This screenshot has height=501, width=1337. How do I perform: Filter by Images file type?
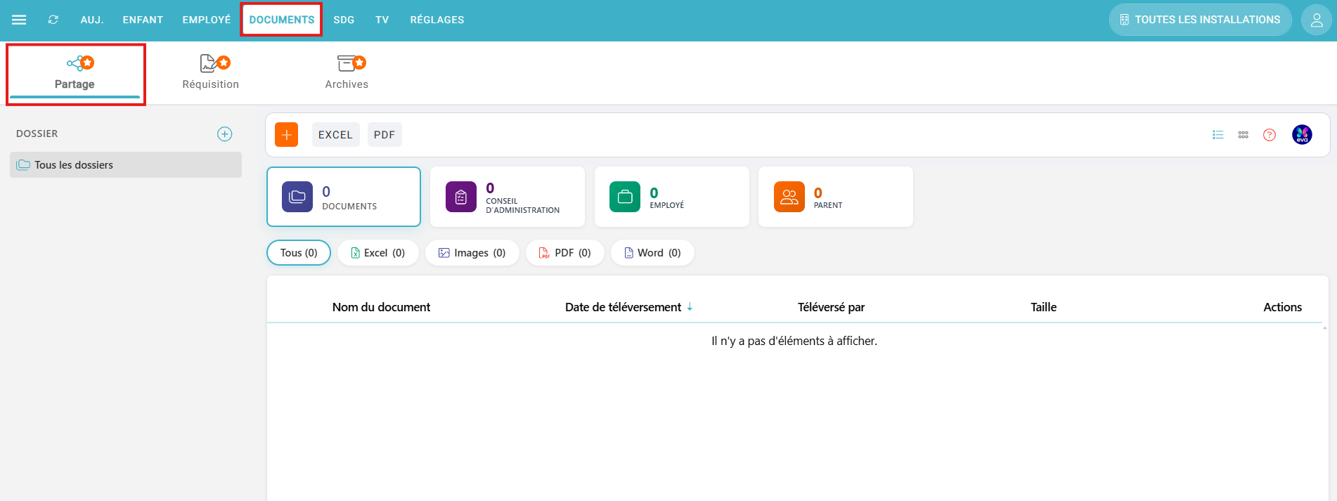coord(472,253)
